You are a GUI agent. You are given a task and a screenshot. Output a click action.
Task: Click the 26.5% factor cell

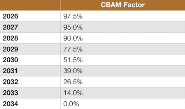73,82
